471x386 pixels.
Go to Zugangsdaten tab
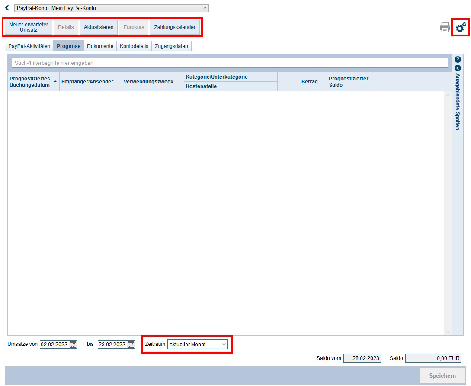pos(171,46)
